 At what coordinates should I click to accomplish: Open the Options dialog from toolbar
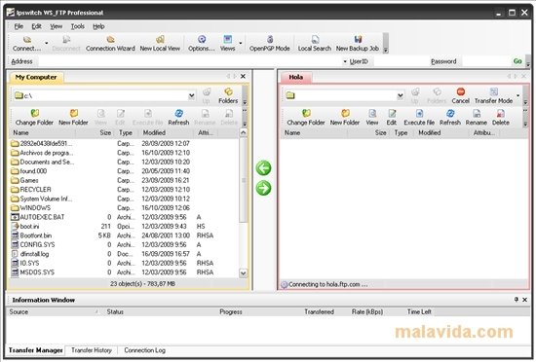click(x=202, y=44)
